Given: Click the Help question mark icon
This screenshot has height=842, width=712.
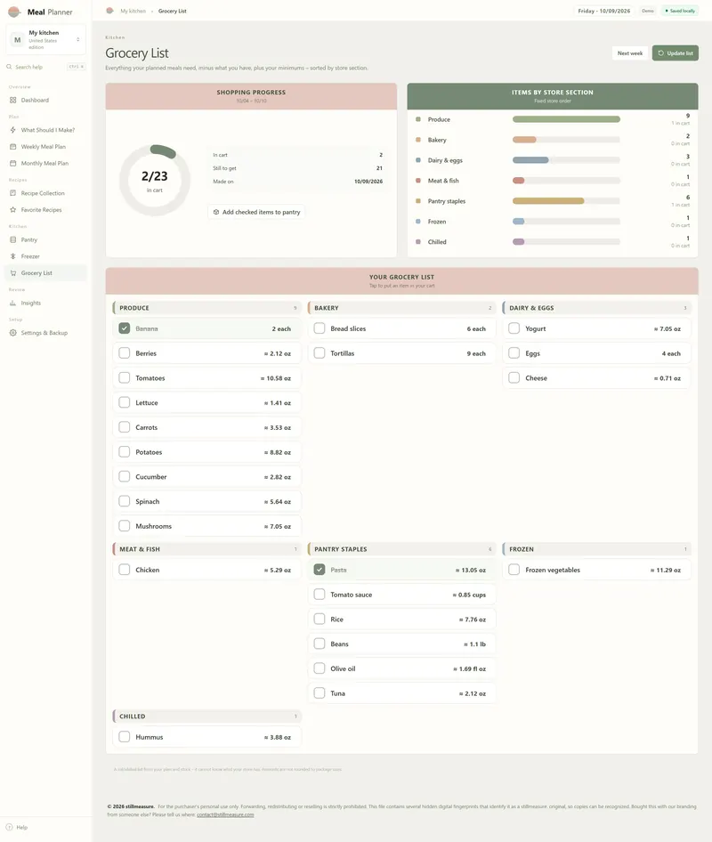Looking at the screenshot, I should [x=9, y=827].
